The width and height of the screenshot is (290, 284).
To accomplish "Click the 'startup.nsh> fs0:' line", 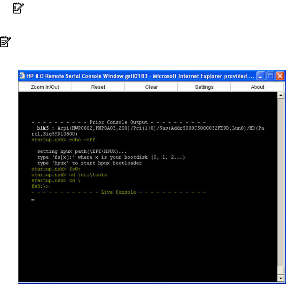I will pyautogui.click(x=56, y=169).
